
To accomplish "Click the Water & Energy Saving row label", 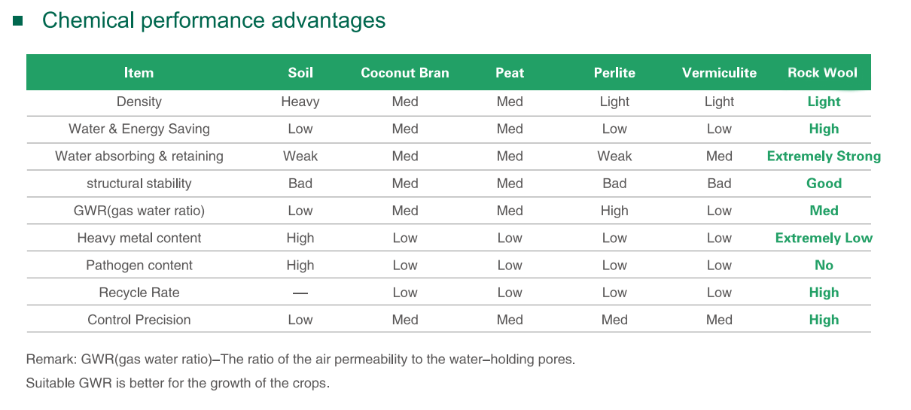I will 139,129.
